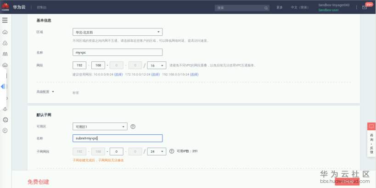Click the first network octet field 192
This screenshot has width=376, height=188.
click(x=79, y=65)
